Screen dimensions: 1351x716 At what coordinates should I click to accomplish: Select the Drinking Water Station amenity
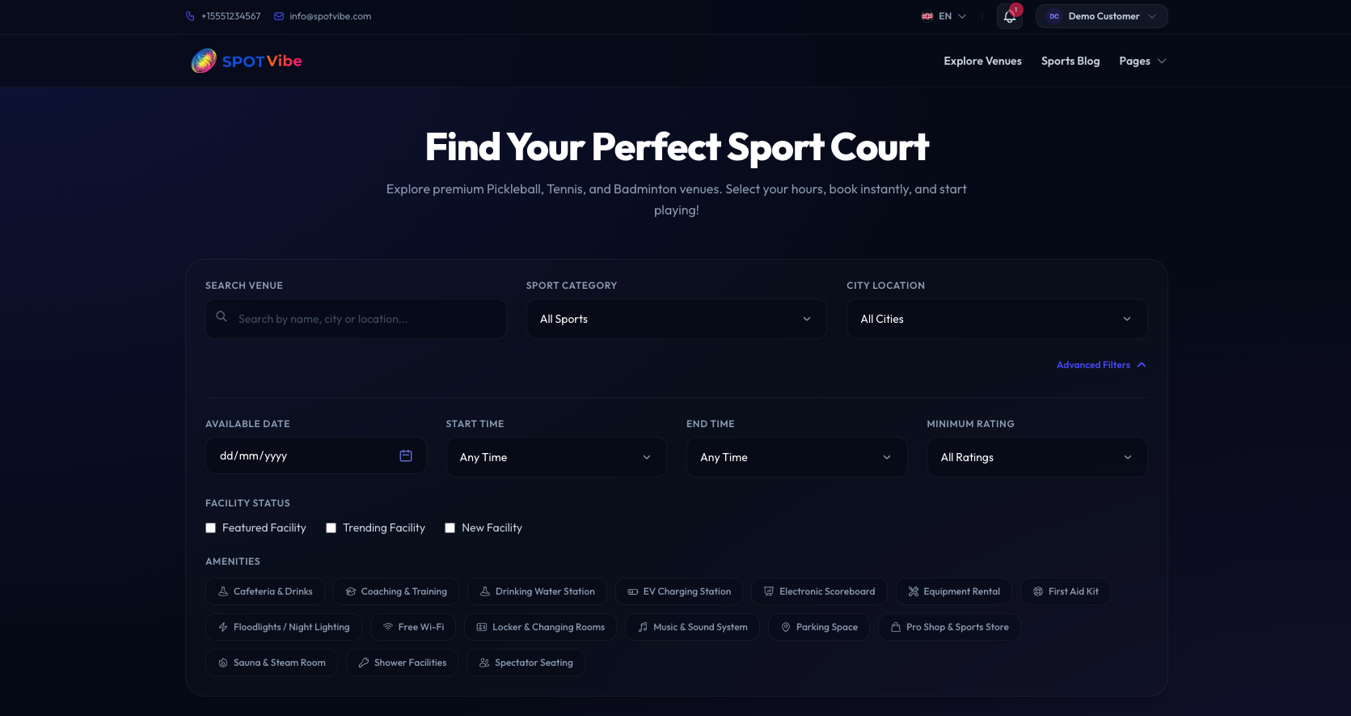click(537, 591)
